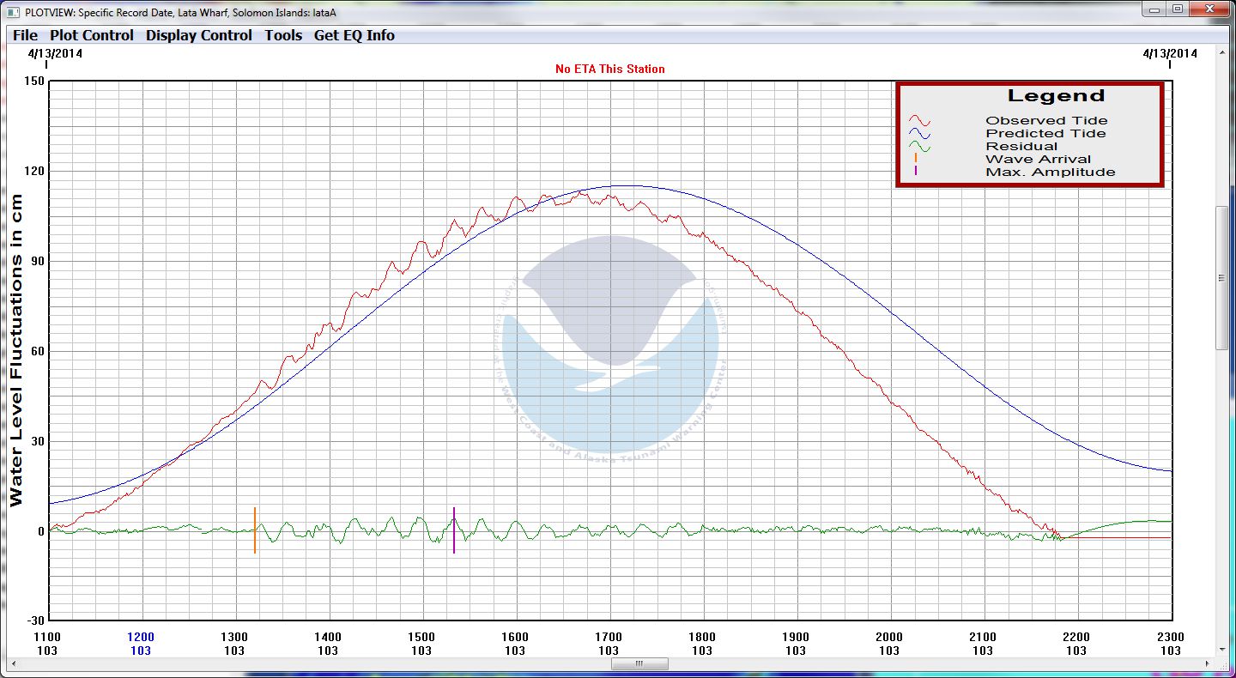This screenshot has width=1236, height=678.
Task: Click the Residual green legend symbol
Action: coord(920,147)
